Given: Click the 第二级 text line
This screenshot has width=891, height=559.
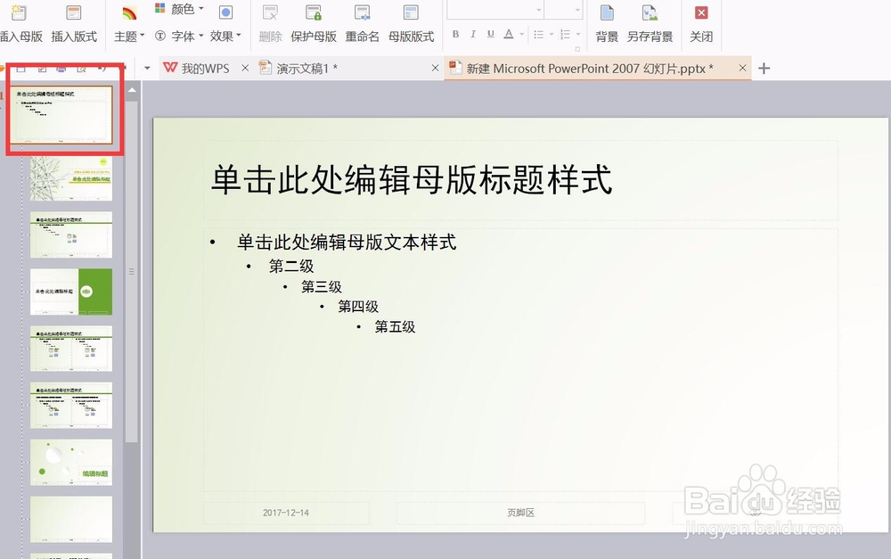Looking at the screenshot, I should coord(291,267).
